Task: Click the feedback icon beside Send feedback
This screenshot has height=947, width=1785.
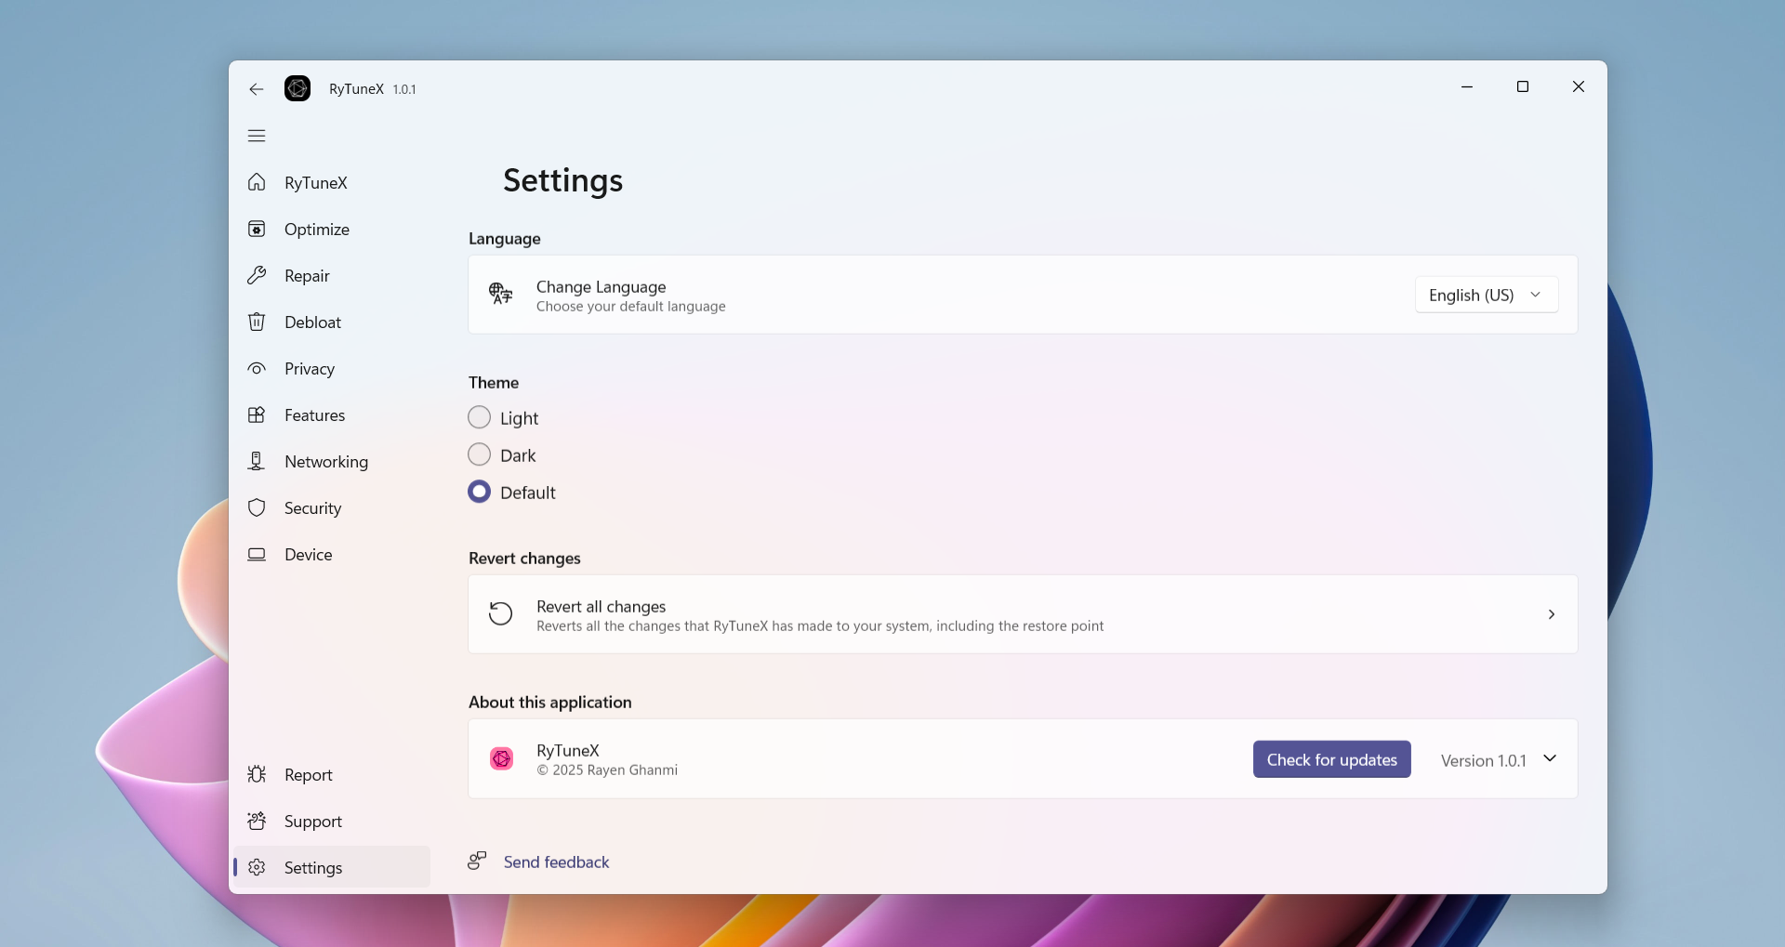Action: pos(477,861)
